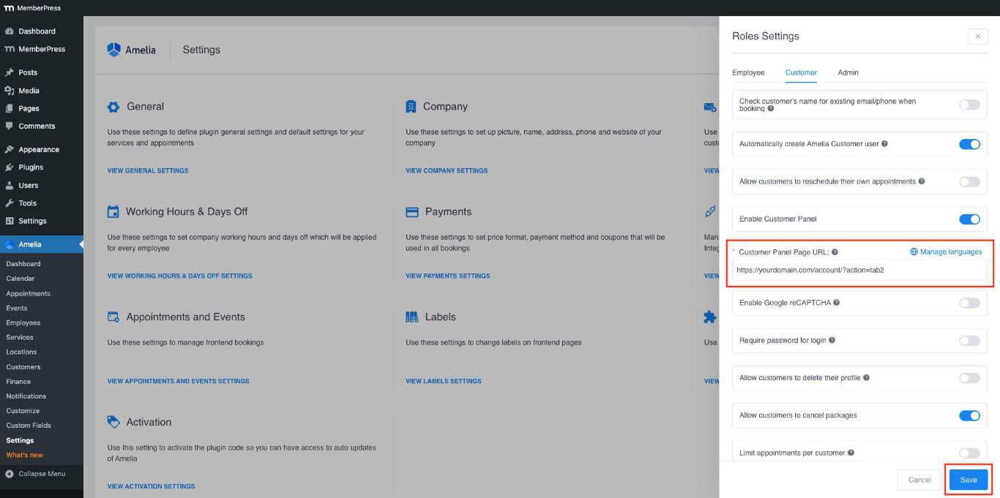Image resolution: width=1000 pixels, height=498 pixels.
Task: Click the Payments card icon
Action: click(411, 211)
